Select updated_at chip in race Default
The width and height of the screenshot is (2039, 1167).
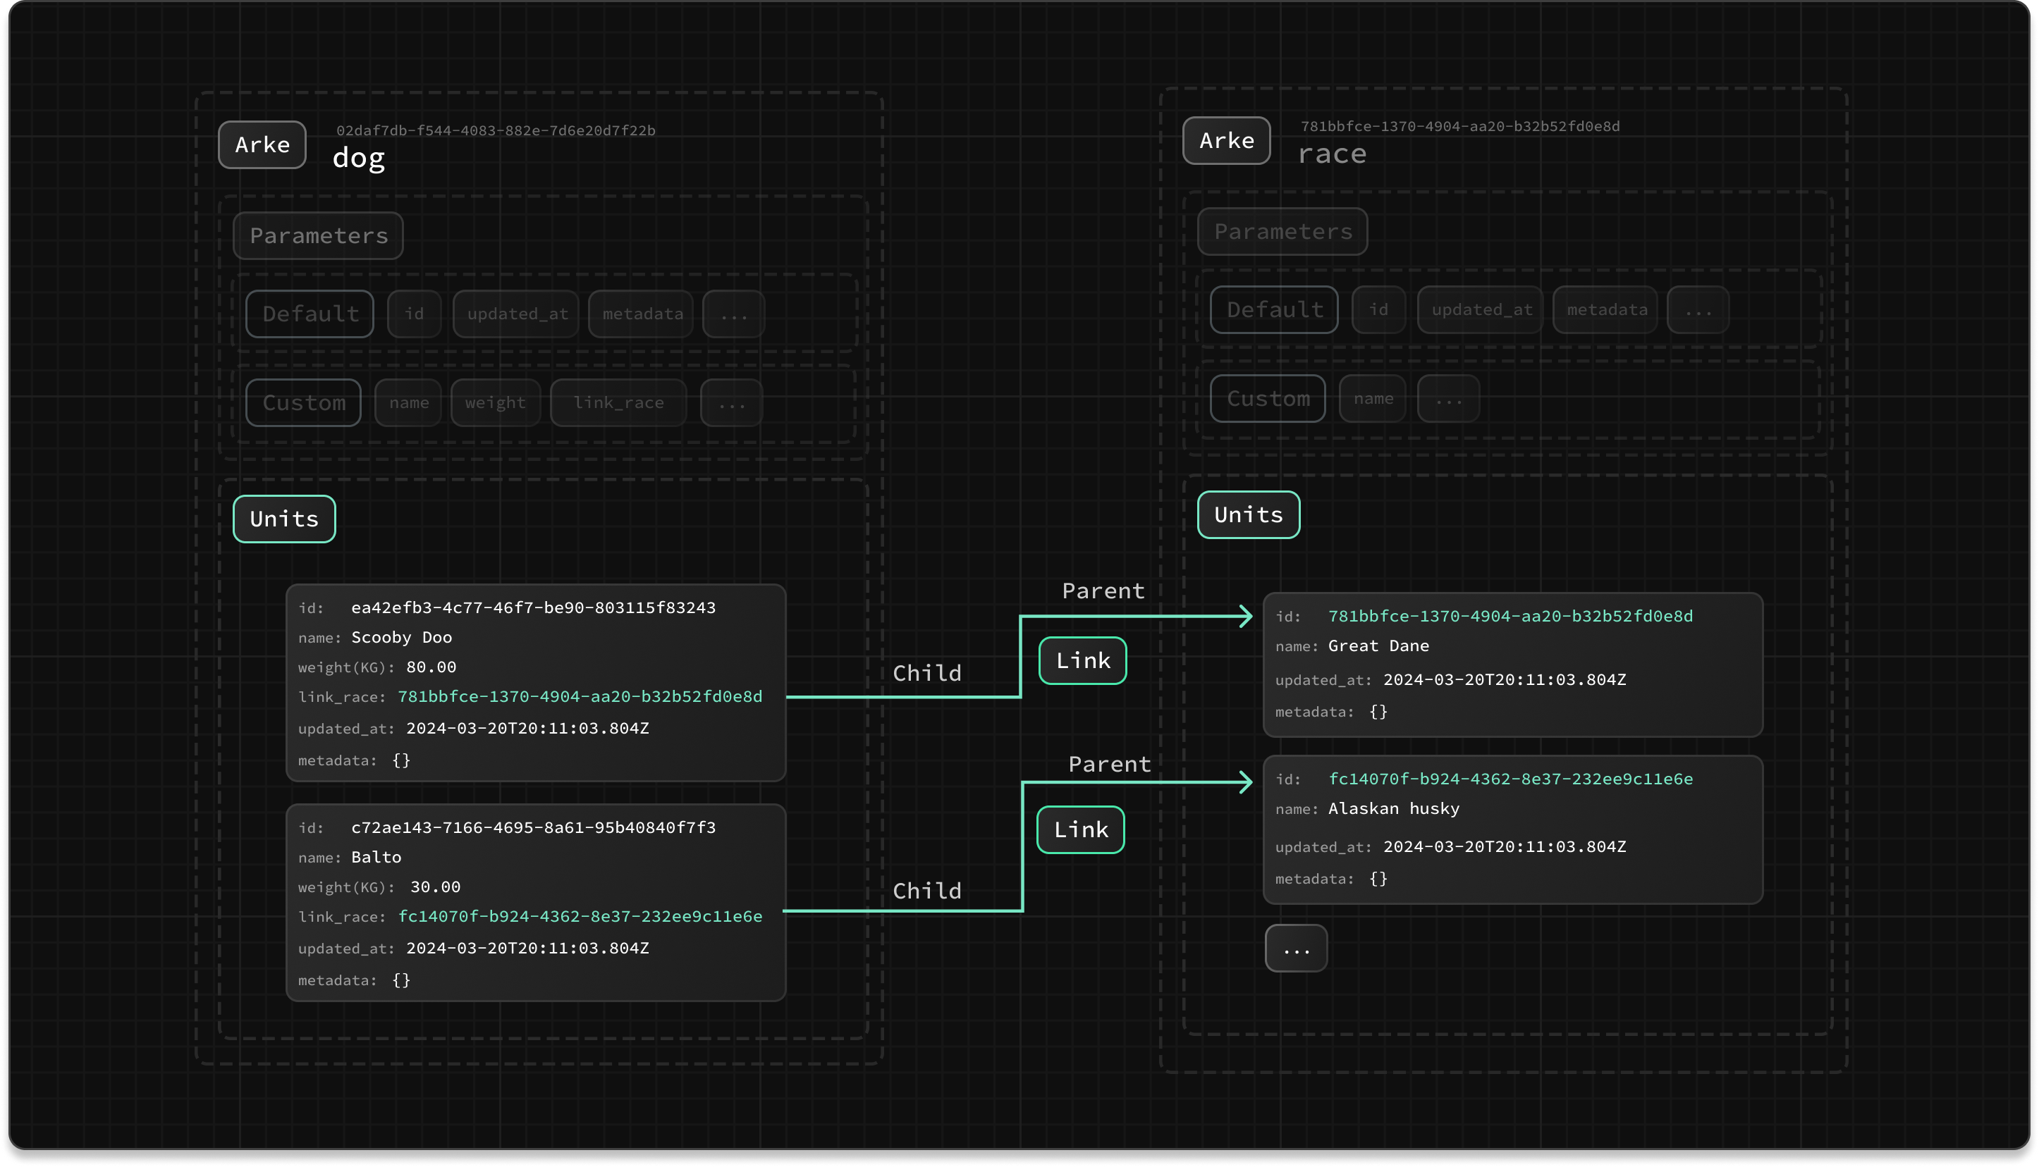click(x=1480, y=310)
